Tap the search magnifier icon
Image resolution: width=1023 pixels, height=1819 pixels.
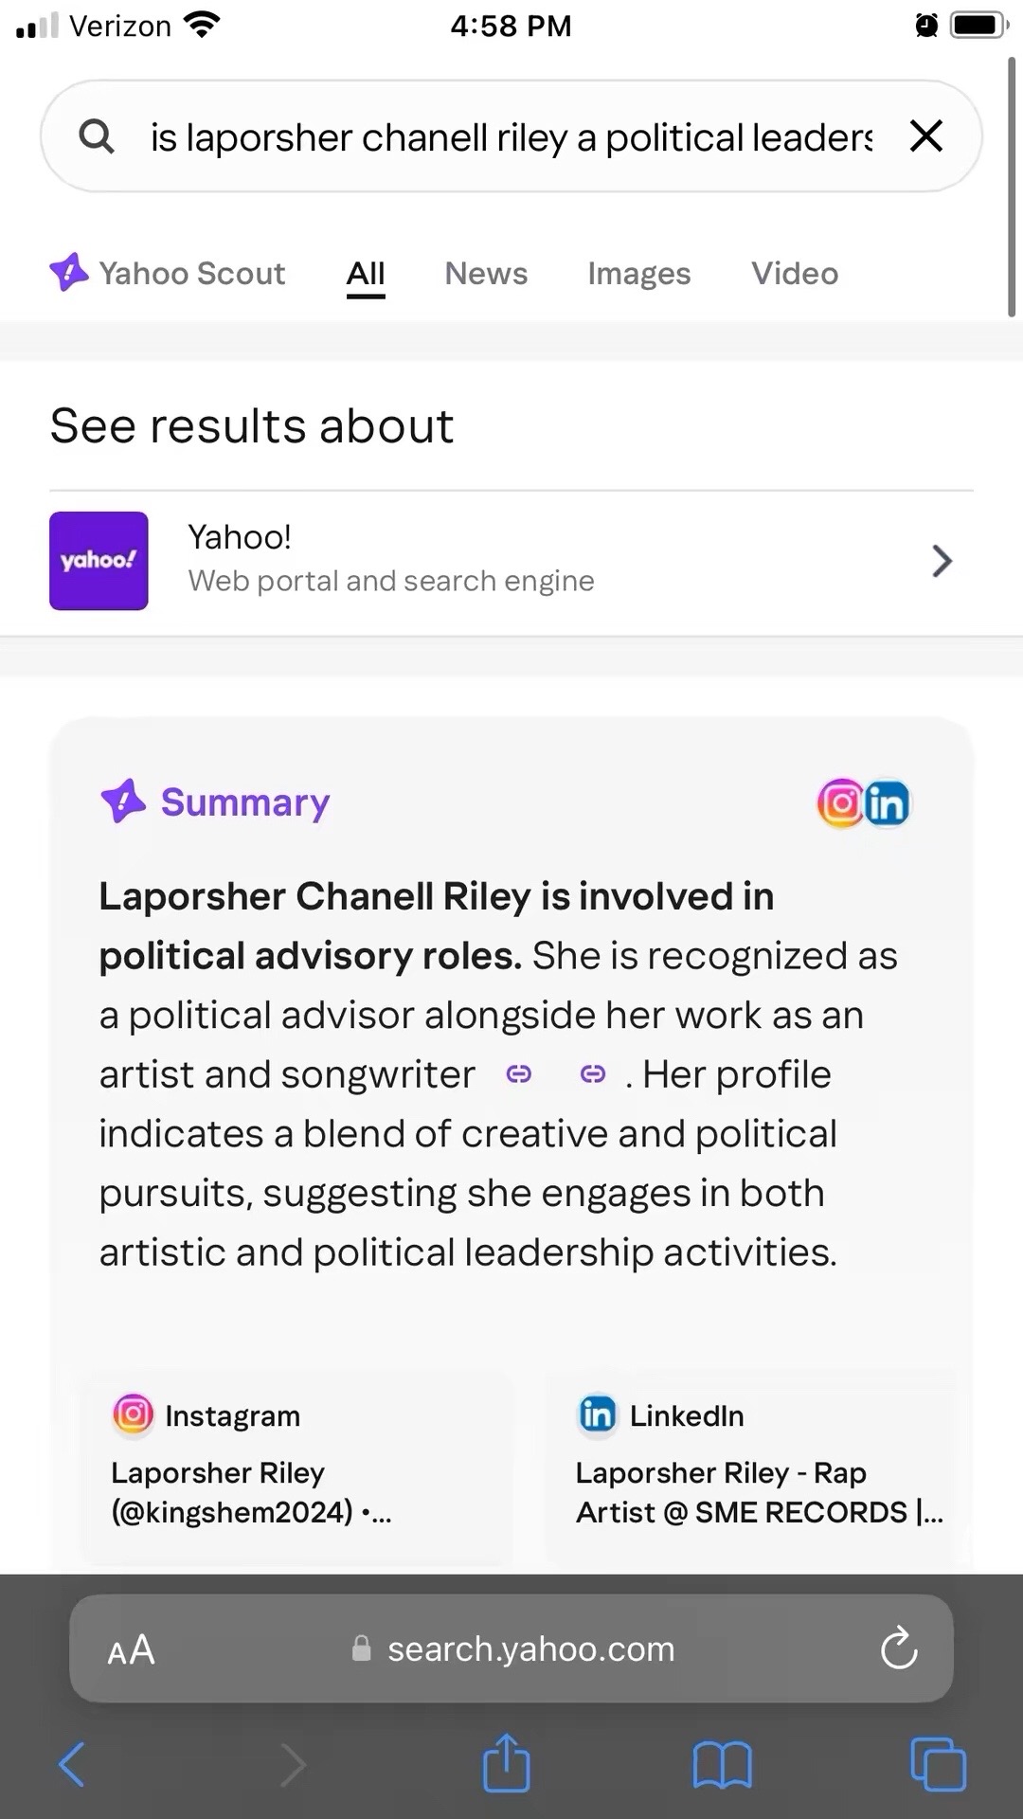tap(97, 136)
